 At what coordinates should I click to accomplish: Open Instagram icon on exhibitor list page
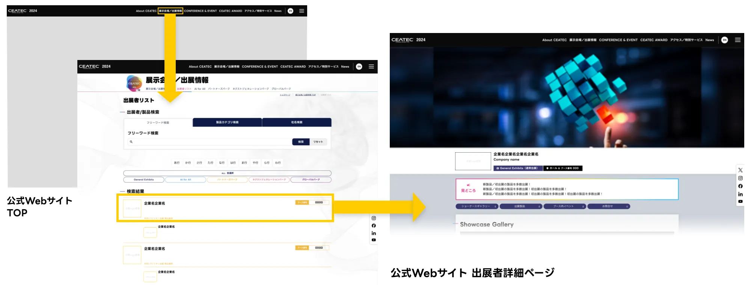point(374,218)
